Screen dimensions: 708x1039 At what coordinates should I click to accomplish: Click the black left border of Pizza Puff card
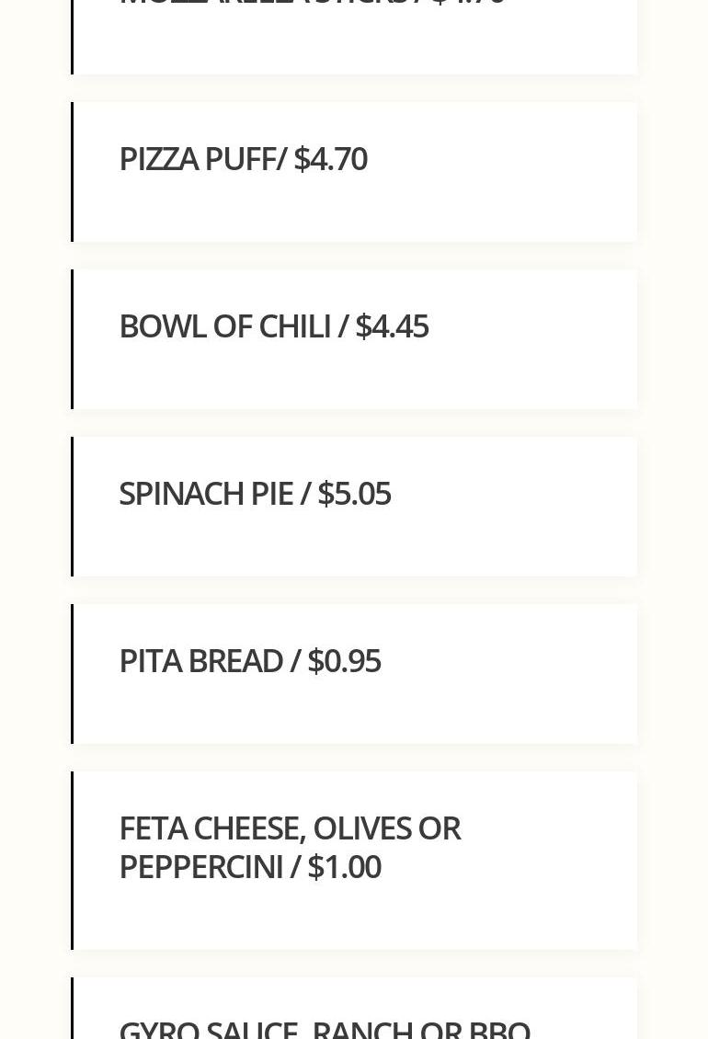coord(73,172)
